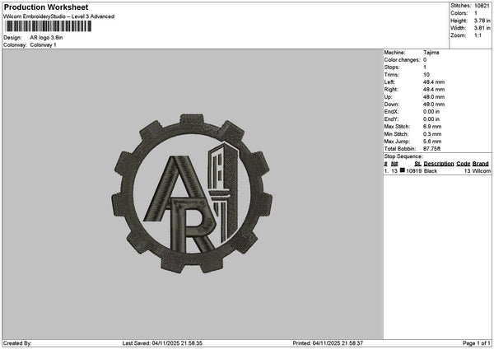Click the Machine value Tajima

tap(431, 53)
